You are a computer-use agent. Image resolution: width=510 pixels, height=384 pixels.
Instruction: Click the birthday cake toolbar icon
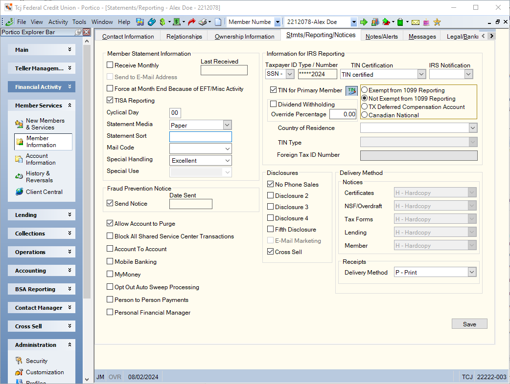coord(426,22)
